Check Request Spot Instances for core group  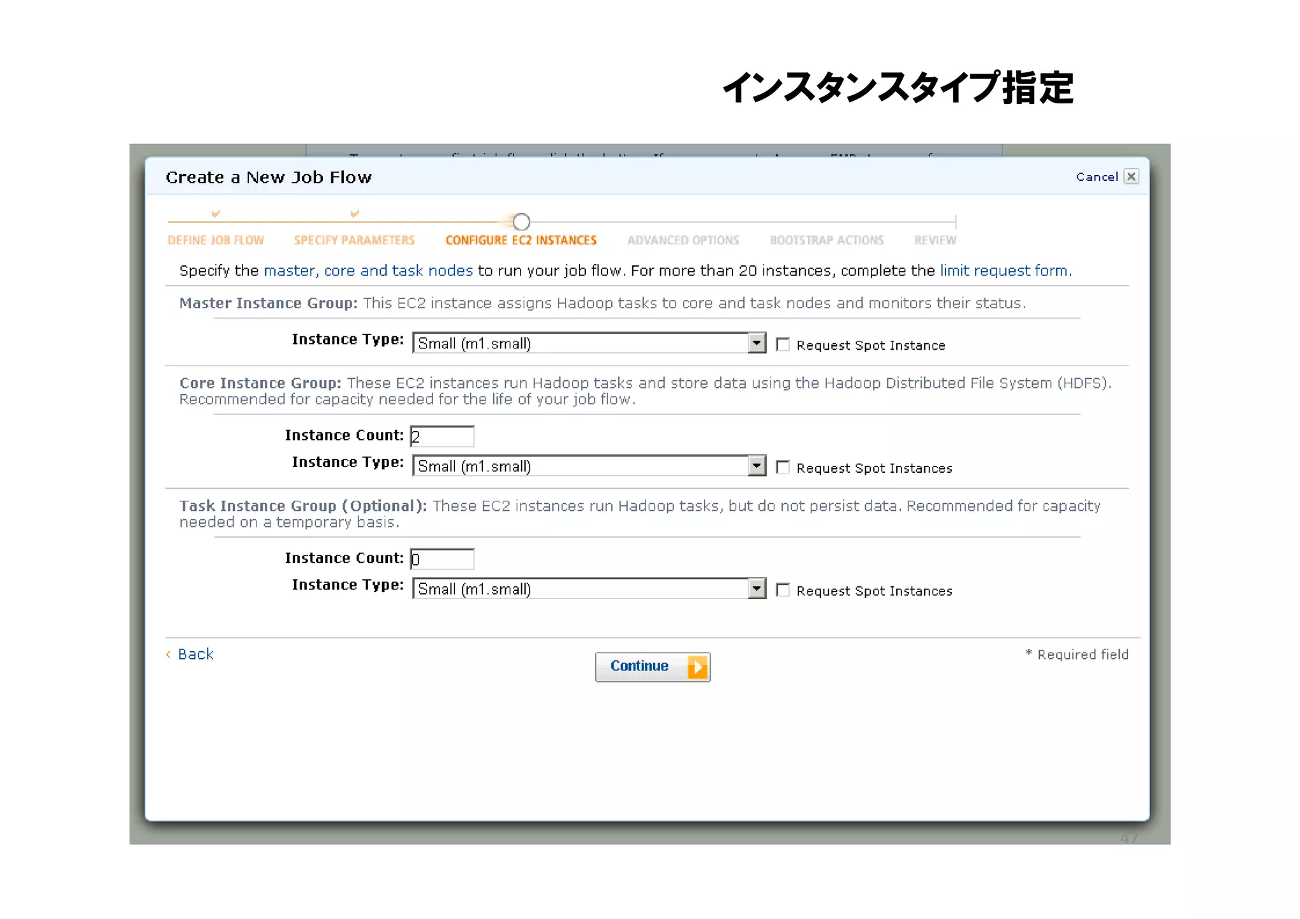pyautogui.click(x=783, y=468)
